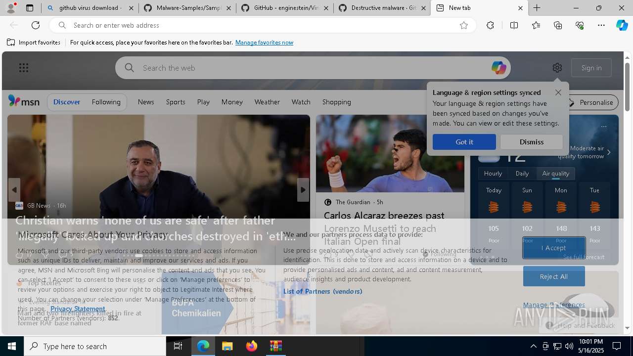Open the Shopping section

click(x=337, y=102)
